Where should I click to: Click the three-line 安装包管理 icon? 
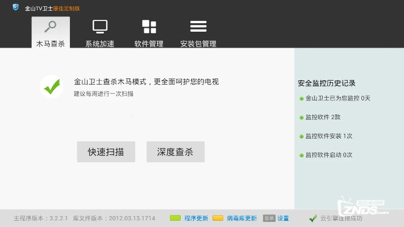point(198,27)
